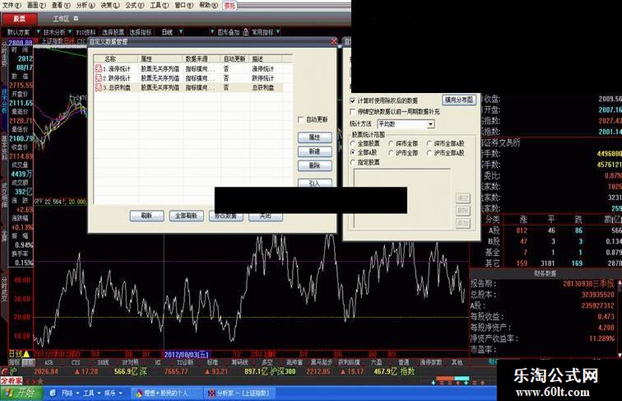Select the 沪市全部A股 radio button
The height and width of the screenshot is (401, 622).
[x=428, y=153]
